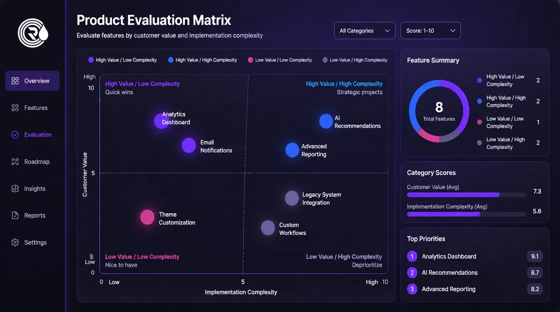Click the Nice to have quadrant label
The width and height of the screenshot is (560, 312).
(121, 265)
